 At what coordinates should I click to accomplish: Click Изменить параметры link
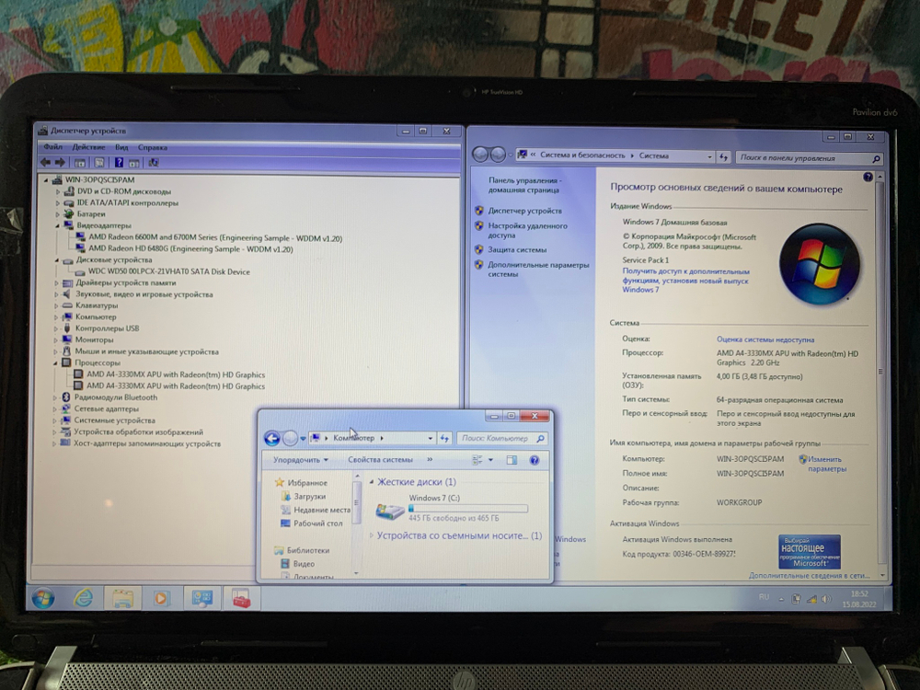826,464
